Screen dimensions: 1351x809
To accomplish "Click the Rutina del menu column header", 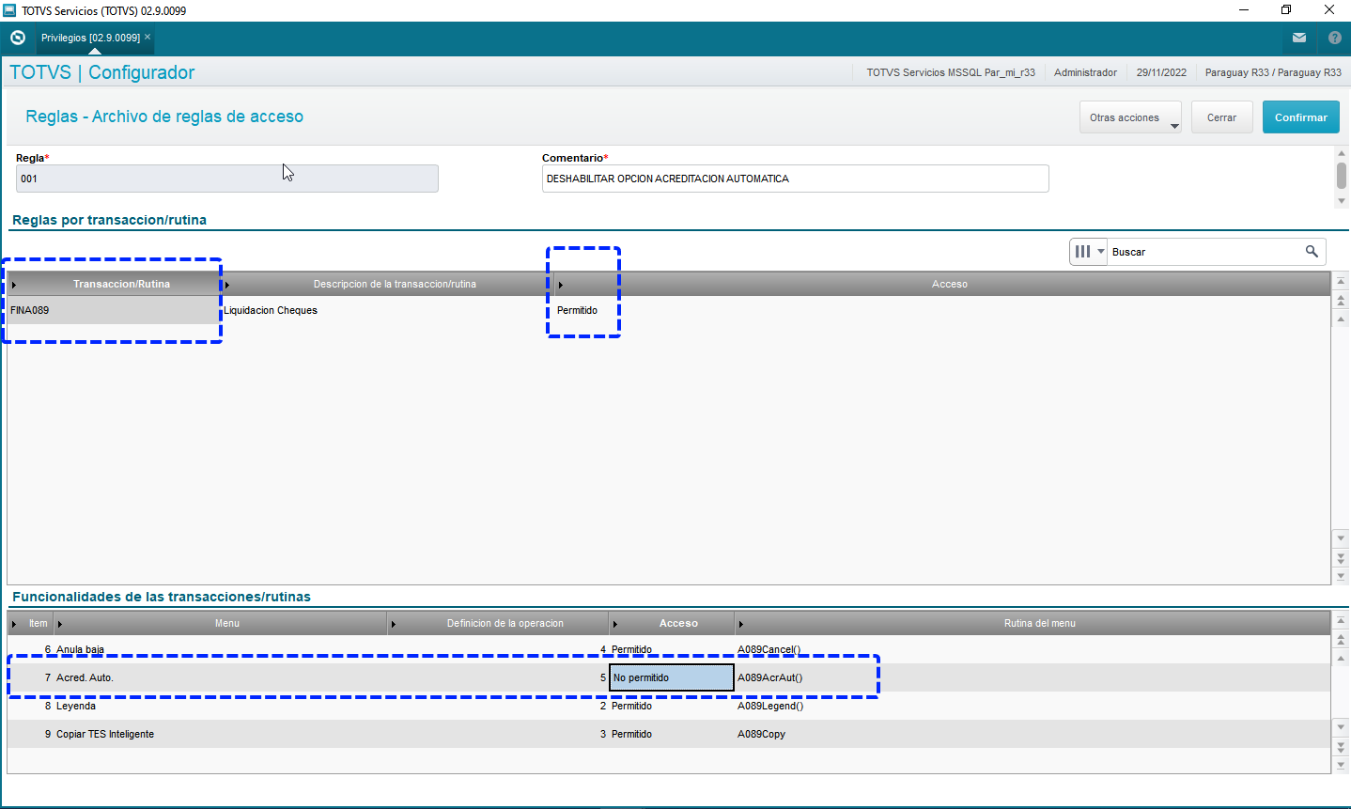I will [x=1033, y=623].
